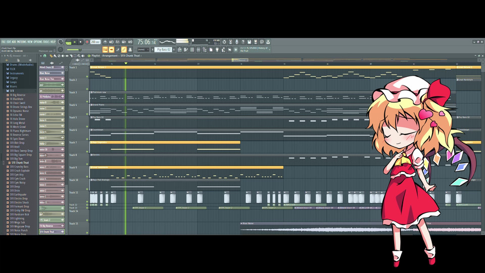Select FX Piano Nightmare in browser
The height and width of the screenshot is (273, 485).
(20, 130)
